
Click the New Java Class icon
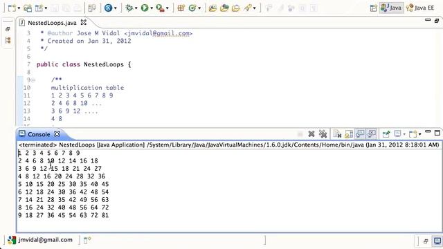[192, 8]
